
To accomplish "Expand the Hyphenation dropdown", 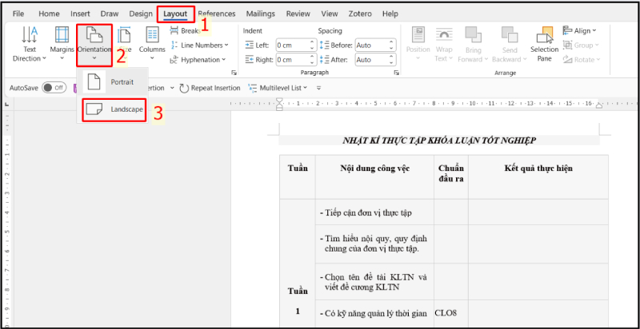I will coord(200,59).
